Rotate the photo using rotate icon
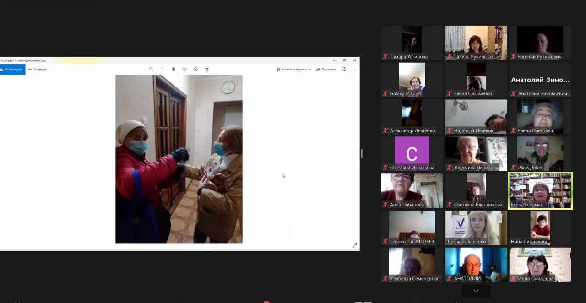Viewport: 586px width, 303px height. tap(195, 70)
